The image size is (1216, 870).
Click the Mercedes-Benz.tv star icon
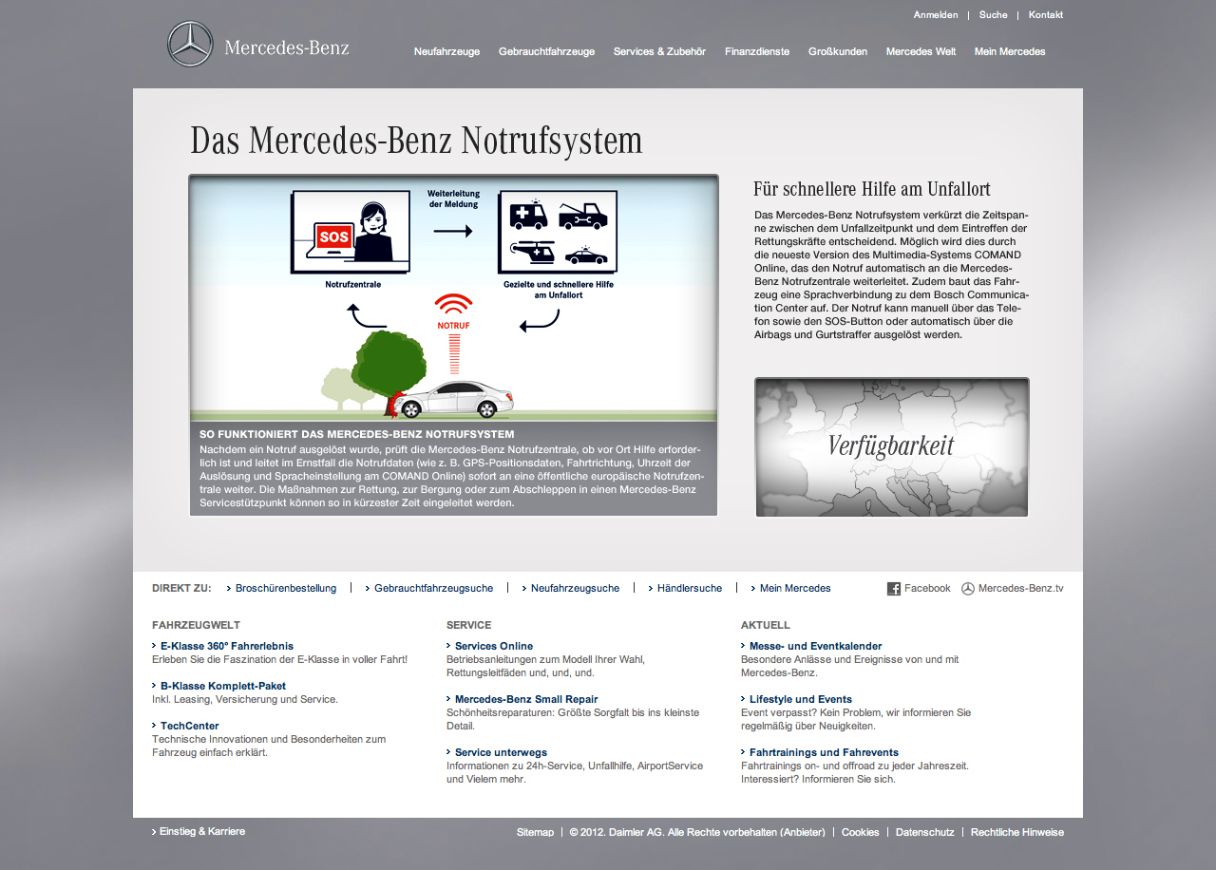[x=967, y=589]
